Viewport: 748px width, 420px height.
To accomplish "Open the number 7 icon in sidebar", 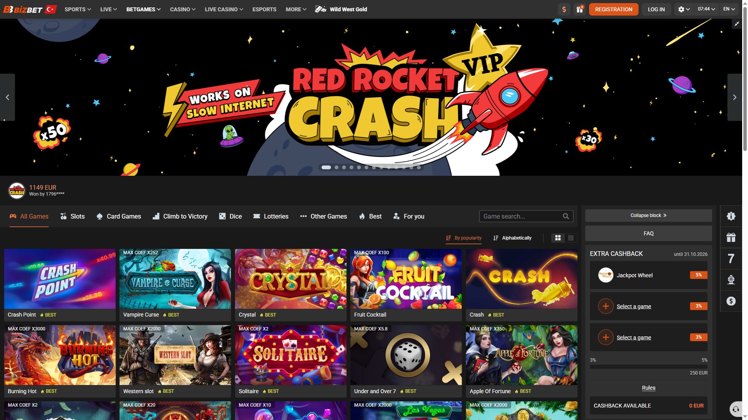I will 731,259.
